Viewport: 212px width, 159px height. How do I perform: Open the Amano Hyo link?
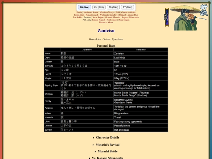(133, 15)
